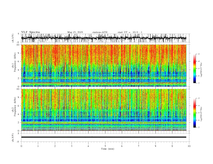
Task: Click the "10" kHz tick of ch.2 frequency axis
Action: click(18, 89)
